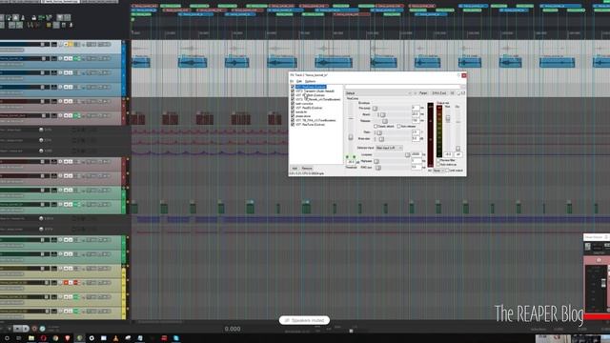This screenshot has width=610, height=343.
Task: Select VST: ReaEQ (Cockos) in FX chain list
Action: pos(309,108)
